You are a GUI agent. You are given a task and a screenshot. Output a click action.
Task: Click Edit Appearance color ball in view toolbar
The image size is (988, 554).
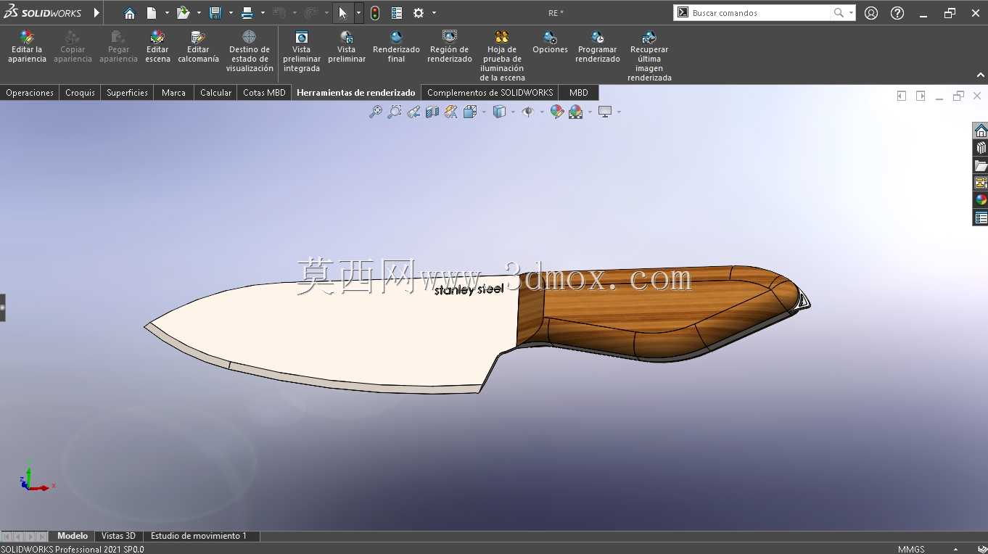pyautogui.click(x=556, y=112)
